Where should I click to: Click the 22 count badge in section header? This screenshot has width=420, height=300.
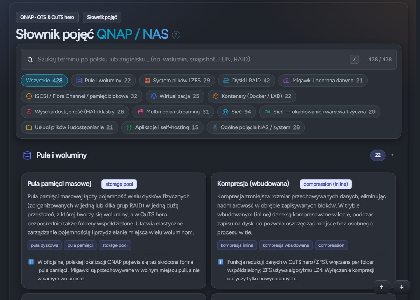(378, 155)
